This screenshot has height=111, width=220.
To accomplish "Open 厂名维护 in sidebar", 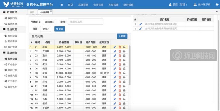I will tap(11, 64).
